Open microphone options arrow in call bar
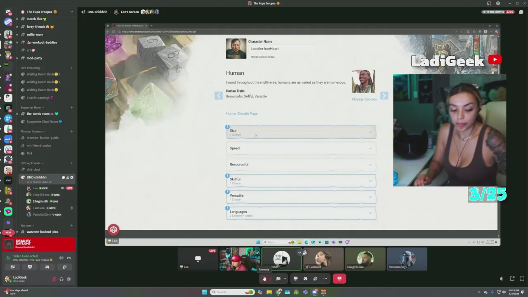Viewport: 528px width, 297px height. point(270,278)
